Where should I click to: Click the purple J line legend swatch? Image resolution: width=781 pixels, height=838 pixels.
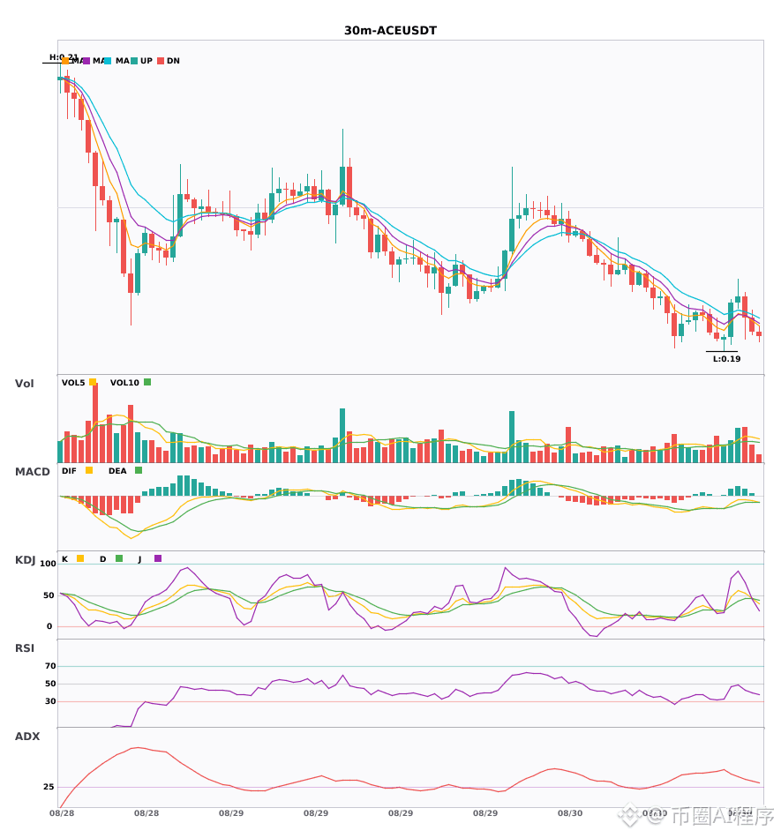(158, 558)
